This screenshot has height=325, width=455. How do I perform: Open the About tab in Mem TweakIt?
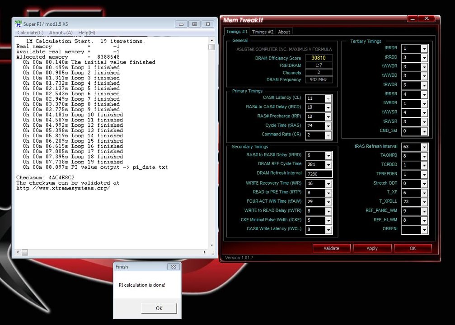(284, 32)
